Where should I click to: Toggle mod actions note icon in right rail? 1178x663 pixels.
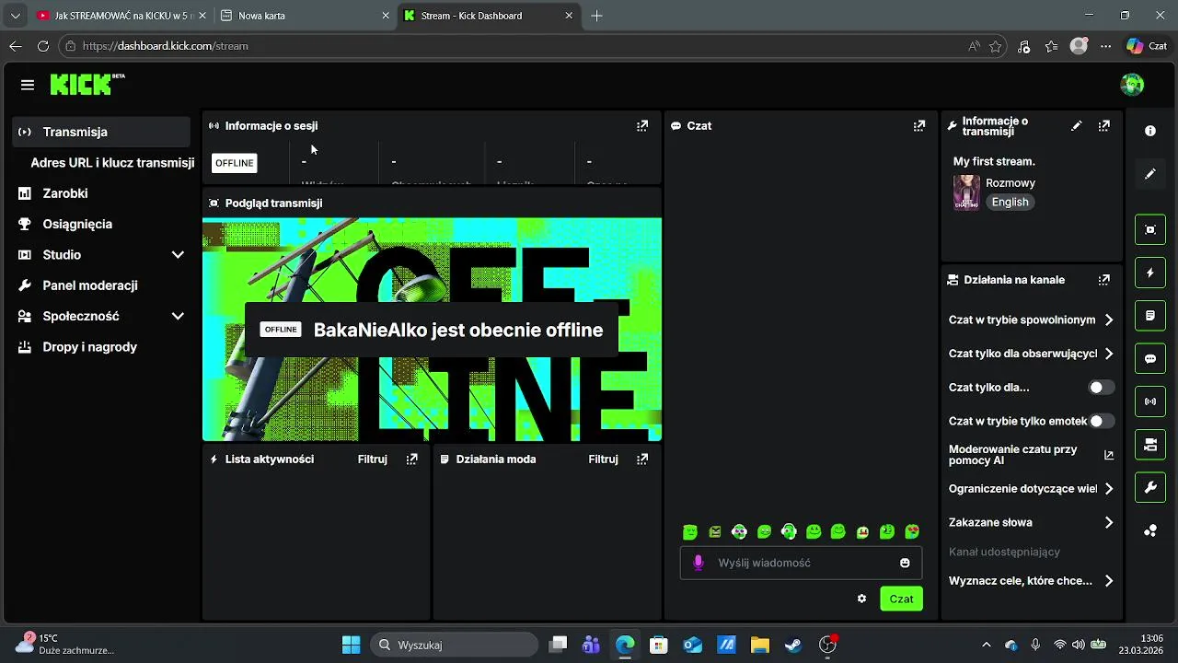(1150, 316)
